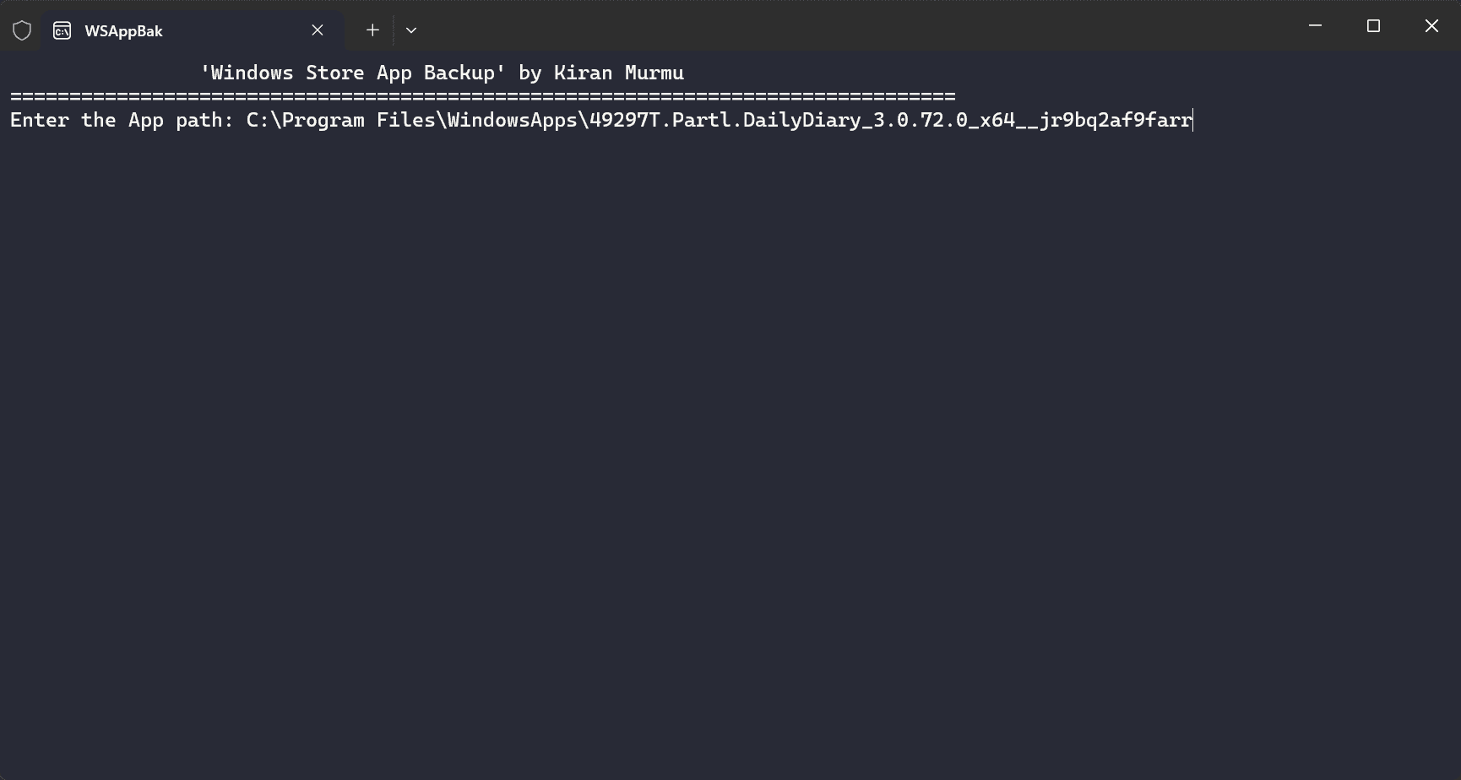
Task: Close the WSAppBak tab
Action: (318, 30)
